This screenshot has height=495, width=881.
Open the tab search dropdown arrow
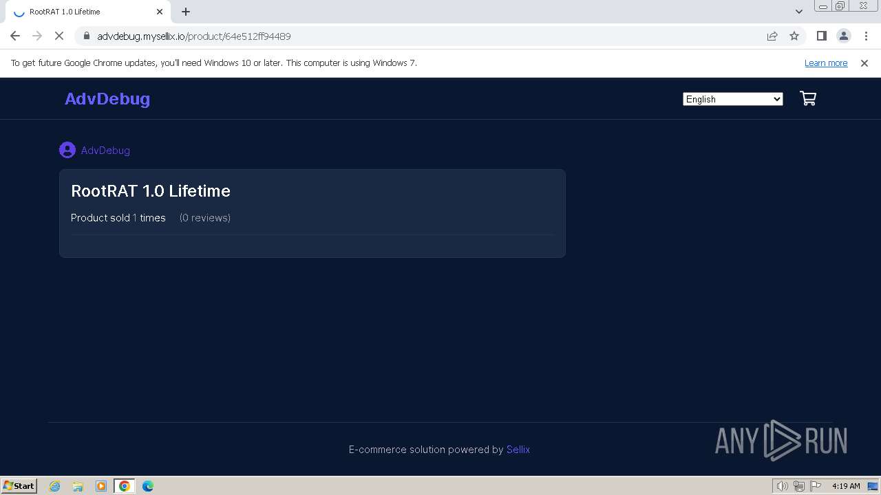point(798,11)
